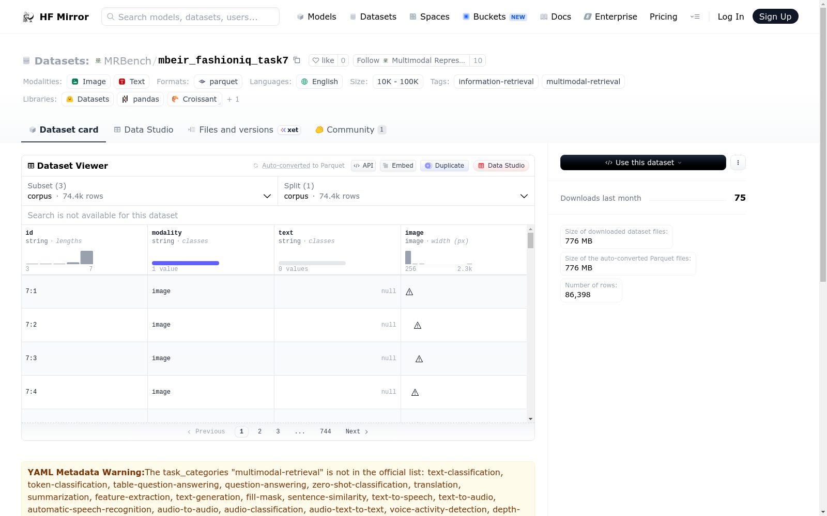Go to Datasets in the top navigation

point(373,17)
